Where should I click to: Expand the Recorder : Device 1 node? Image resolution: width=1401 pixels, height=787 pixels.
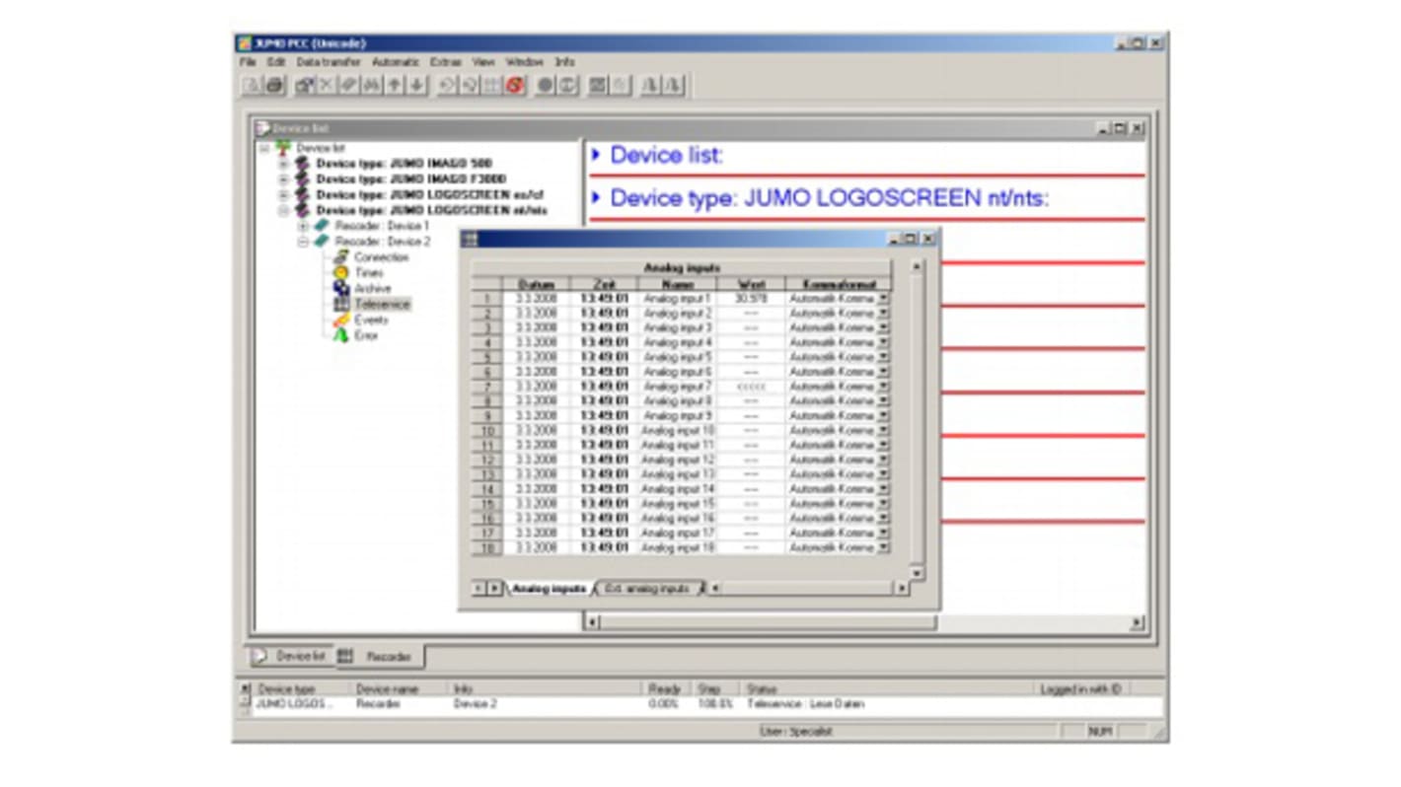click(x=303, y=226)
